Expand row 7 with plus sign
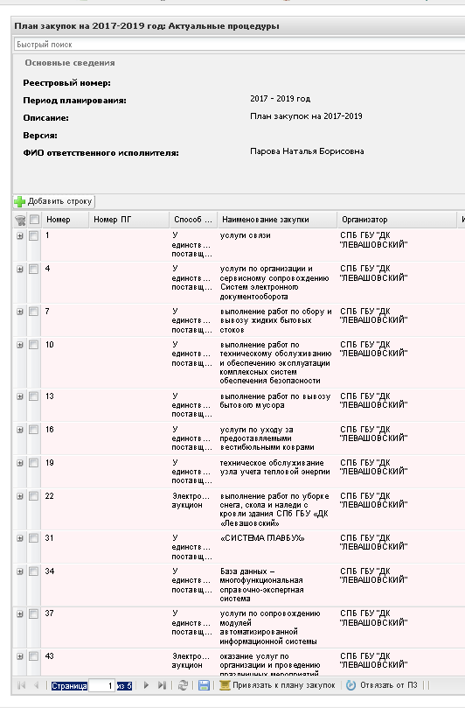 [x=20, y=312]
